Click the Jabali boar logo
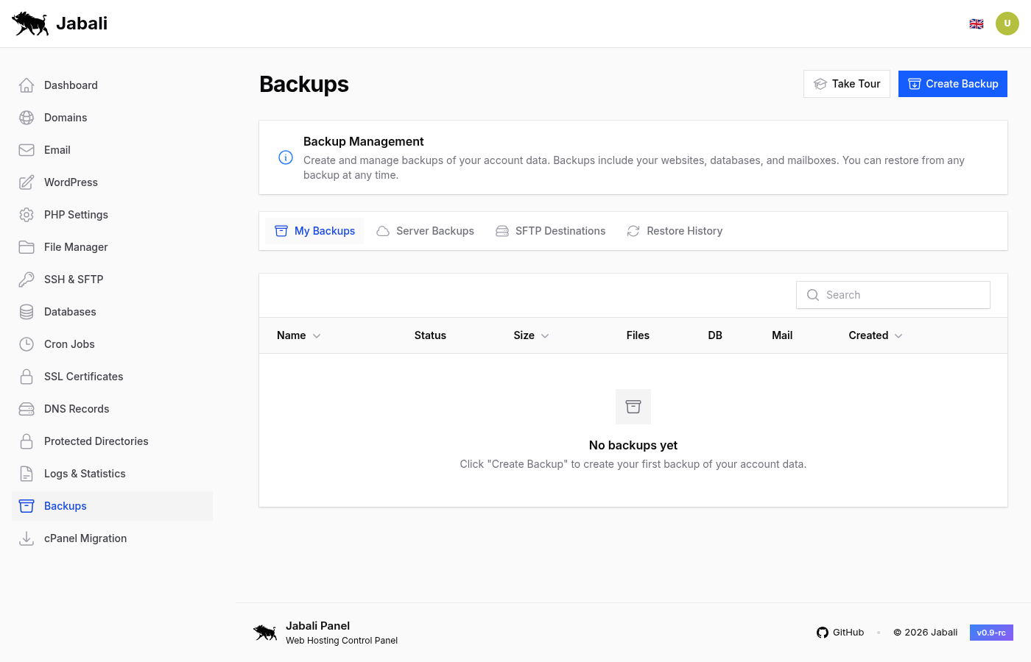Viewport: 1031px width, 662px height. 29,23
